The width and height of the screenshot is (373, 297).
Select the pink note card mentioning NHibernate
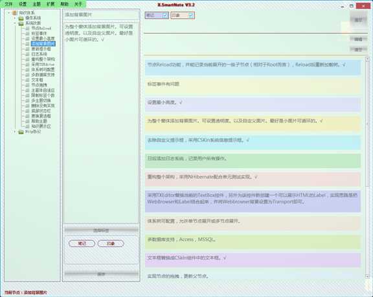tap(253, 179)
